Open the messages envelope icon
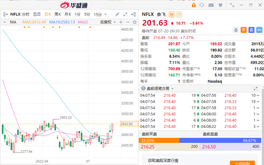264x165 pixels. pos(211,5)
